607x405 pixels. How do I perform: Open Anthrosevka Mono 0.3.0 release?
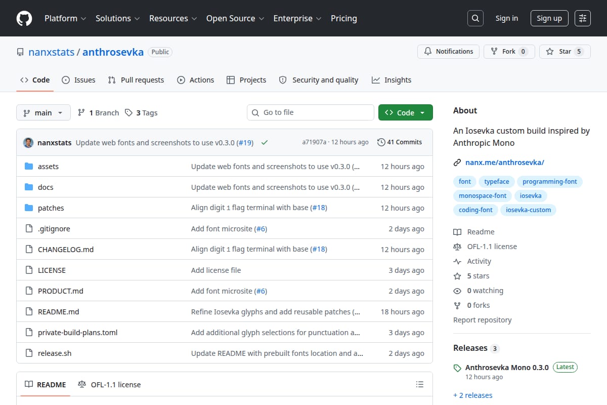click(x=507, y=368)
